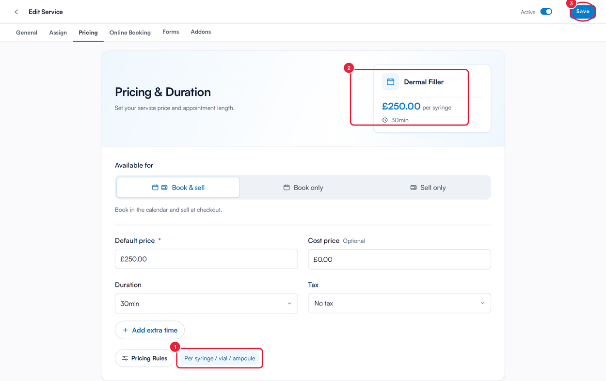Save the service changes
Image resolution: width=606 pixels, height=381 pixels.
[583, 12]
